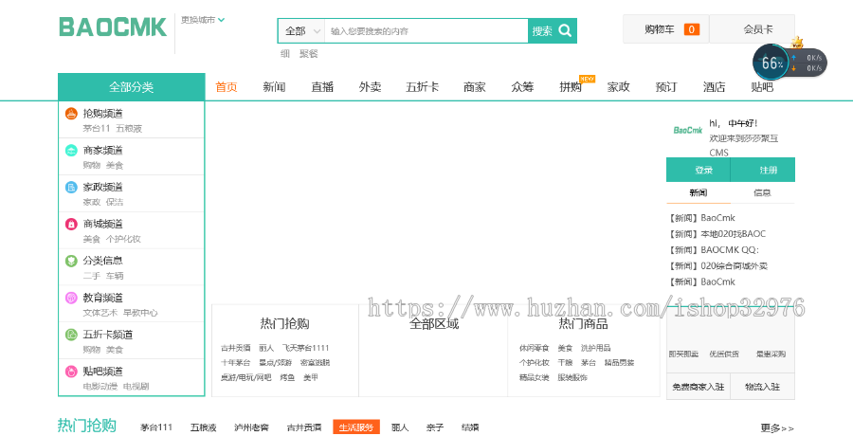The height and width of the screenshot is (436, 853).
Task: Click the 教育频道 purple icon
Action: tap(71, 298)
